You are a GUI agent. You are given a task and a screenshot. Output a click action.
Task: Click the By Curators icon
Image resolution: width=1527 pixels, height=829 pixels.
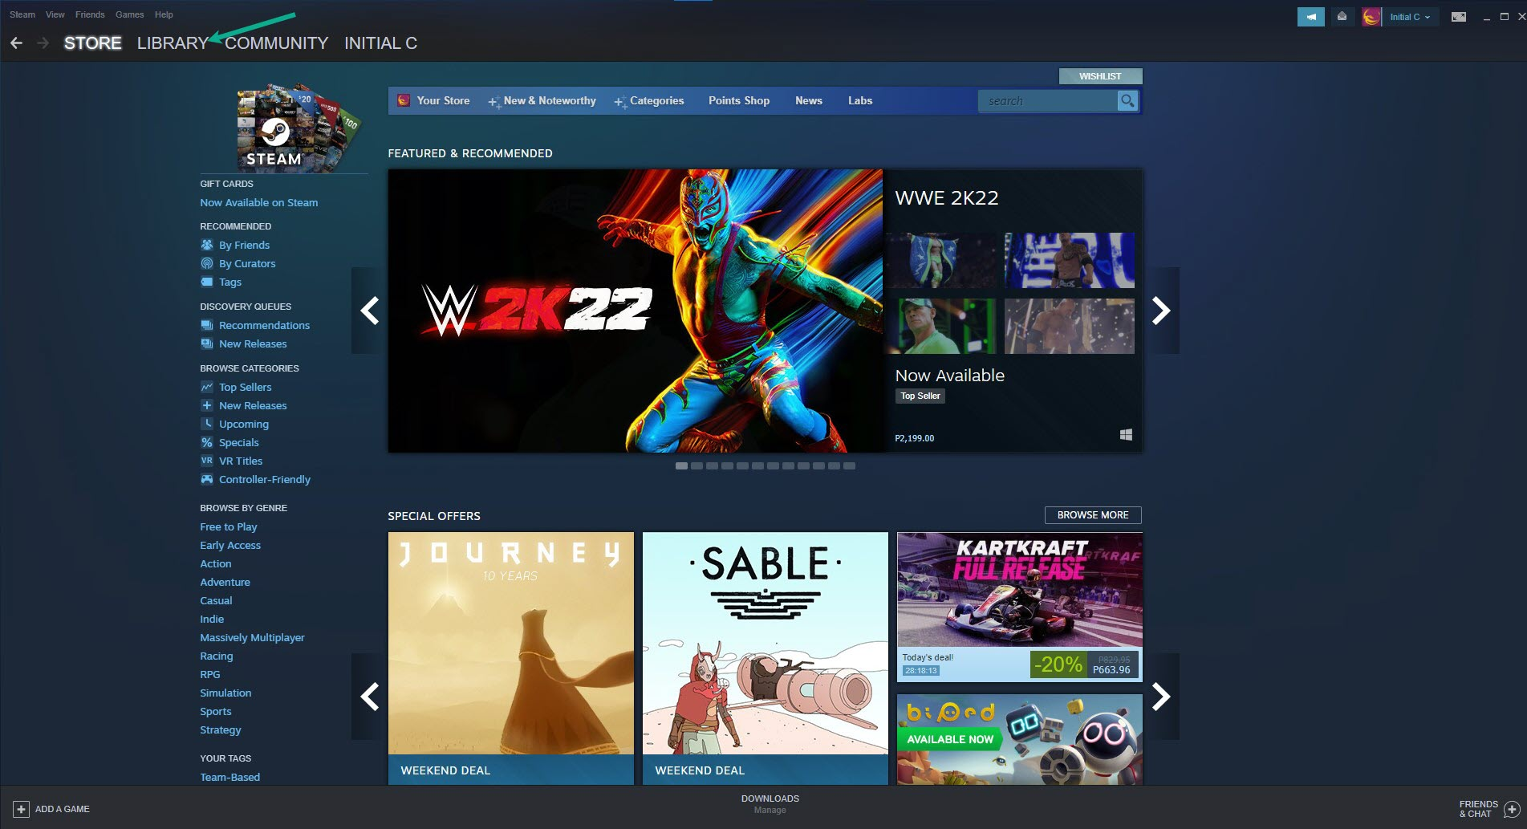click(207, 263)
